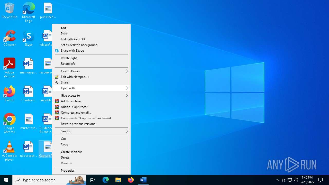Open the Action Center notifications icon

coord(321,180)
